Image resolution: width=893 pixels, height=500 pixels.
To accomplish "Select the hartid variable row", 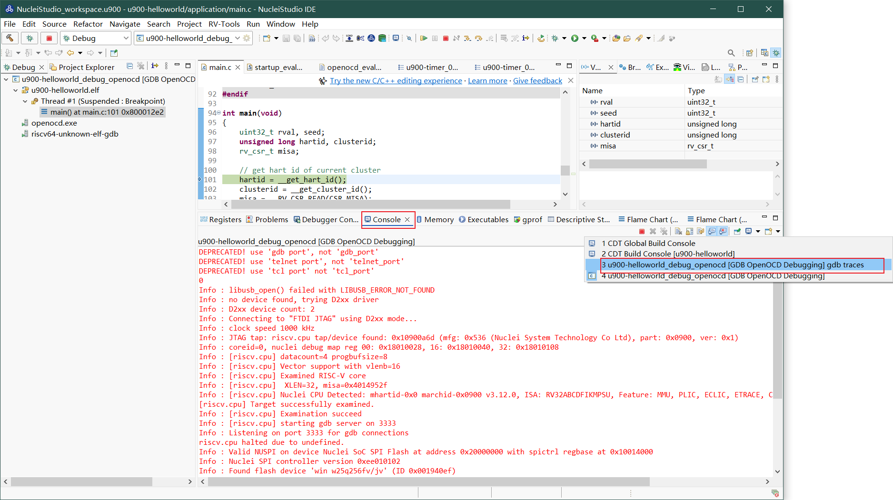I will (610, 124).
